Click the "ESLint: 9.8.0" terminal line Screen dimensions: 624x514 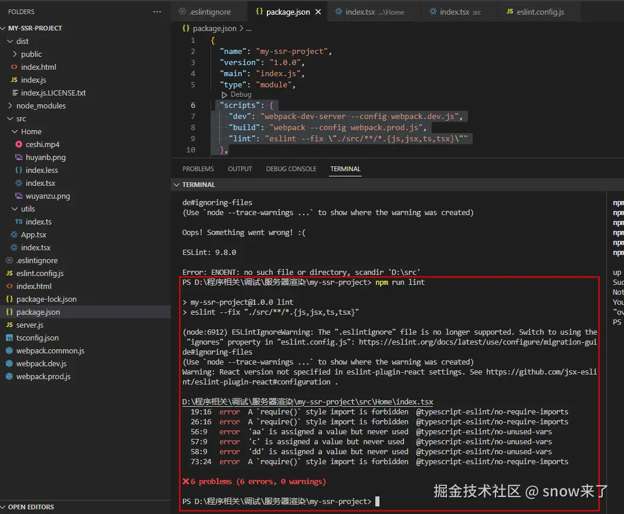(x=209, y=252)
